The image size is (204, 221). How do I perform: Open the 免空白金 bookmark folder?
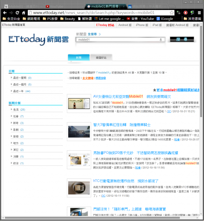point(11,19)
